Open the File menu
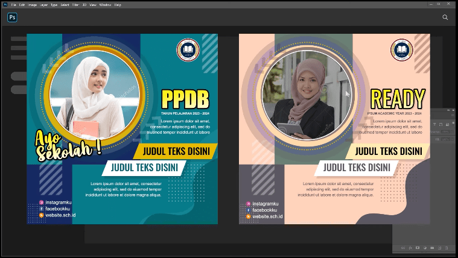The height and width of the screenshot is (258, 458). click(x=13, y=5)
